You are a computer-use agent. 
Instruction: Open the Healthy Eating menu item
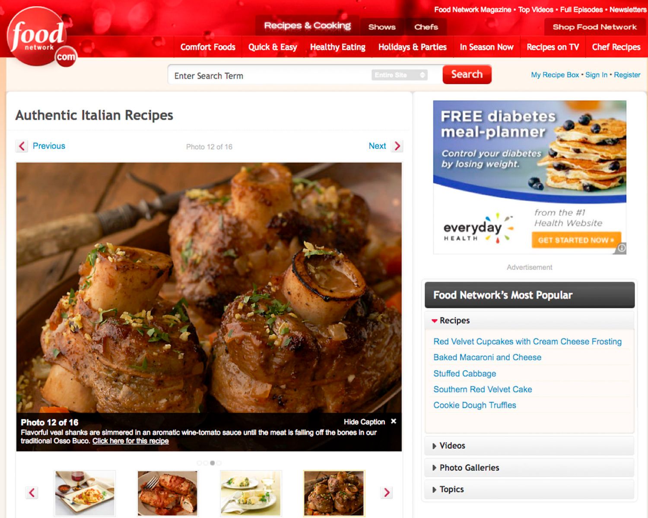pos(338,47)
